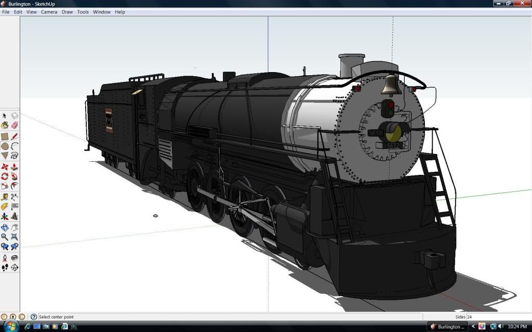
Task: Pick the Paint Bucket tool
Action: pyautogui.click(x=4, y=126)
